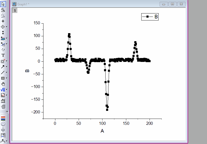207x144 pixels.
Task: Click the Y axis tick label 150
Action: 37,23
